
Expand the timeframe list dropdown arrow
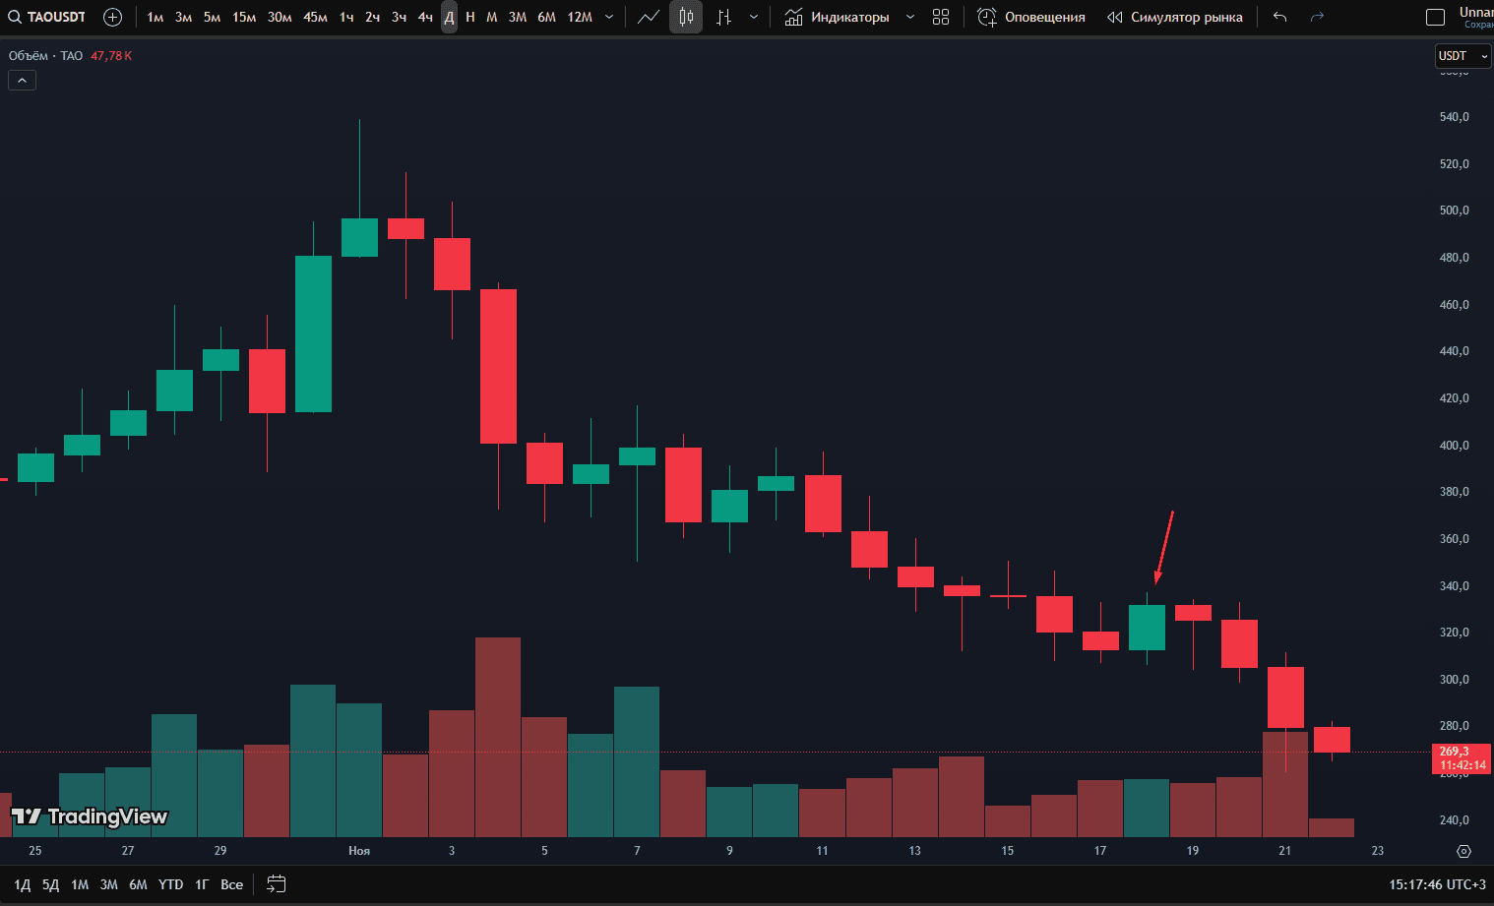[609, 17]
